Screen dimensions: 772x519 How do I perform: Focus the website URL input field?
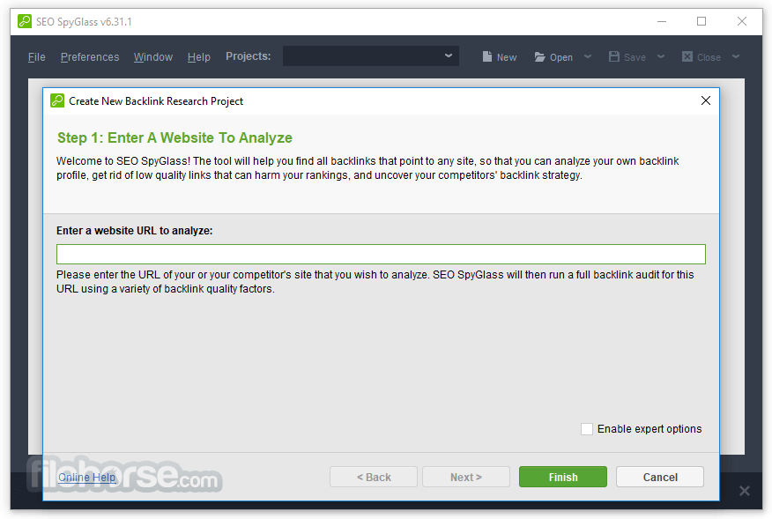coord(381,254)
